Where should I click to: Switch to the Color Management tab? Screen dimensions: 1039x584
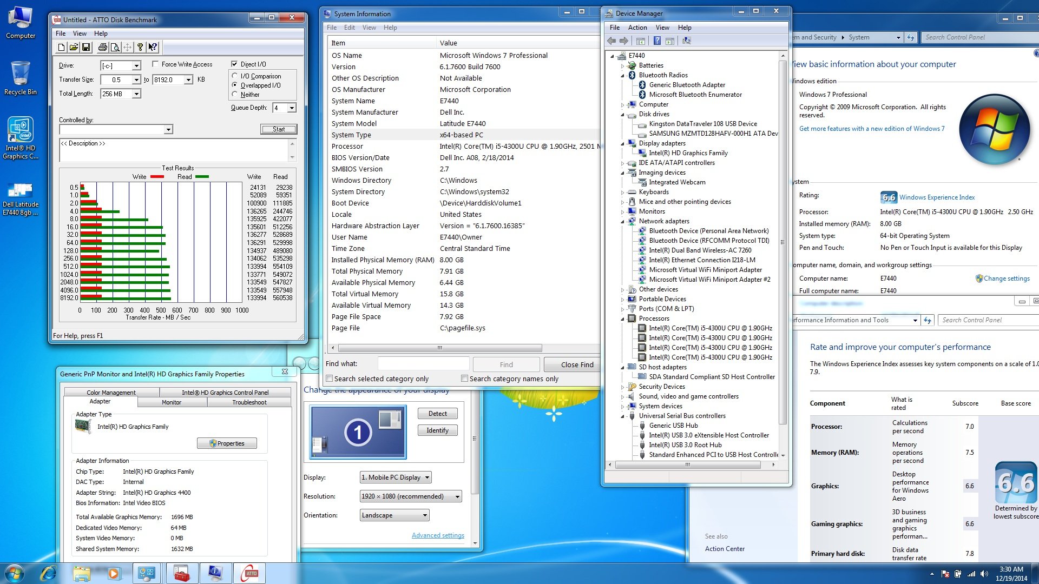[111, 393]
